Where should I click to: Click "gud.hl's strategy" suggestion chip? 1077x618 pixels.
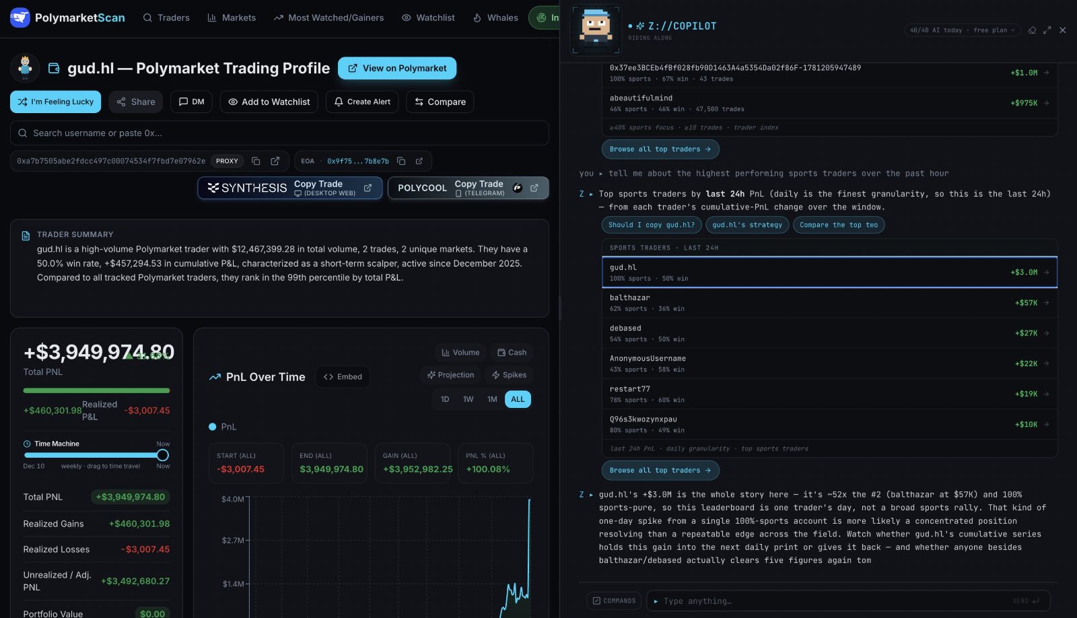(x=747, y=225)
